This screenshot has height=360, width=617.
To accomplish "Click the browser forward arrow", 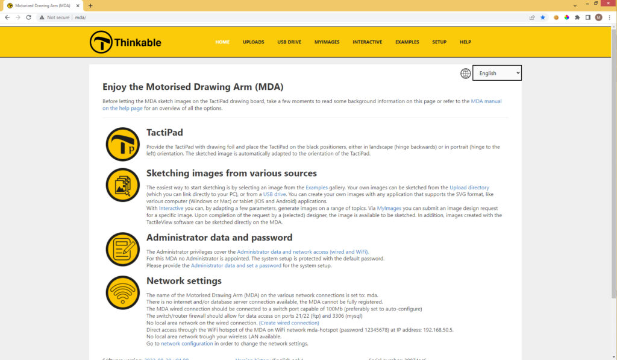I will [x=17, y=17].
